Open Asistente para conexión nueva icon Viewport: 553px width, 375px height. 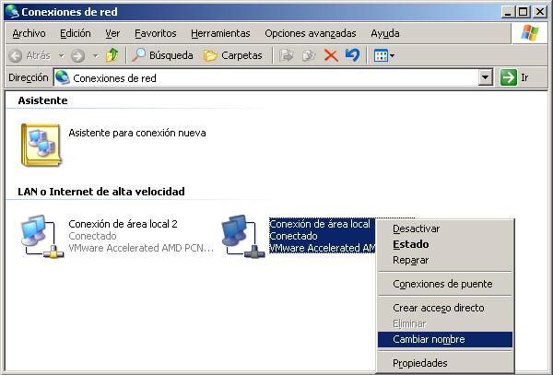pyautogui.click(x=41, y=144)
